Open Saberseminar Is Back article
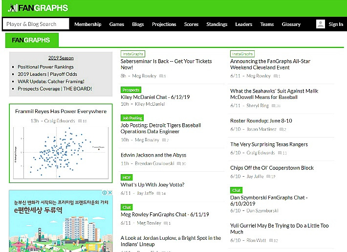347x252 pixels. click(166, 64)
